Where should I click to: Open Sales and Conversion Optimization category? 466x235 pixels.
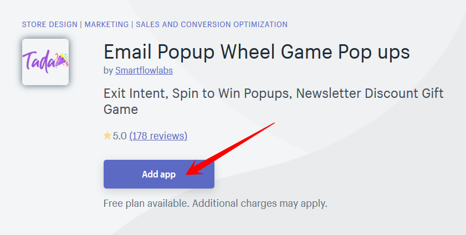[x=212, y=24]
